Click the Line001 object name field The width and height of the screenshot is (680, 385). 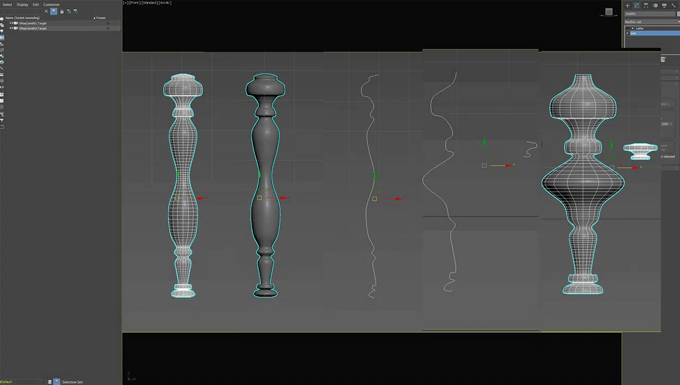[x=649, y=14]
